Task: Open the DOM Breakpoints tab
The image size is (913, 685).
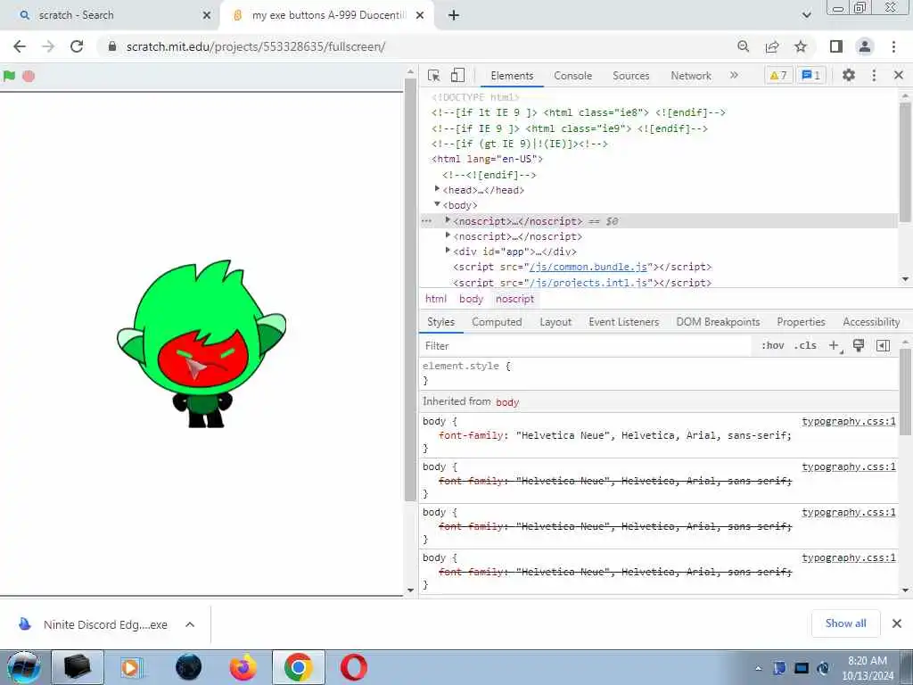Action: click(718, 322)
